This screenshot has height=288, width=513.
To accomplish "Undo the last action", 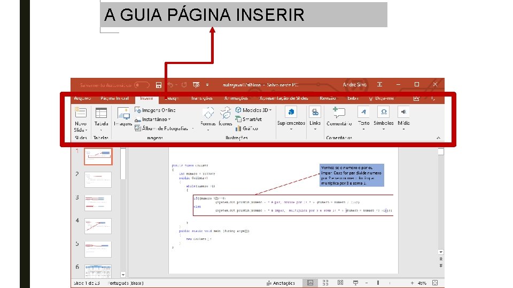I will tap(170, 85).
